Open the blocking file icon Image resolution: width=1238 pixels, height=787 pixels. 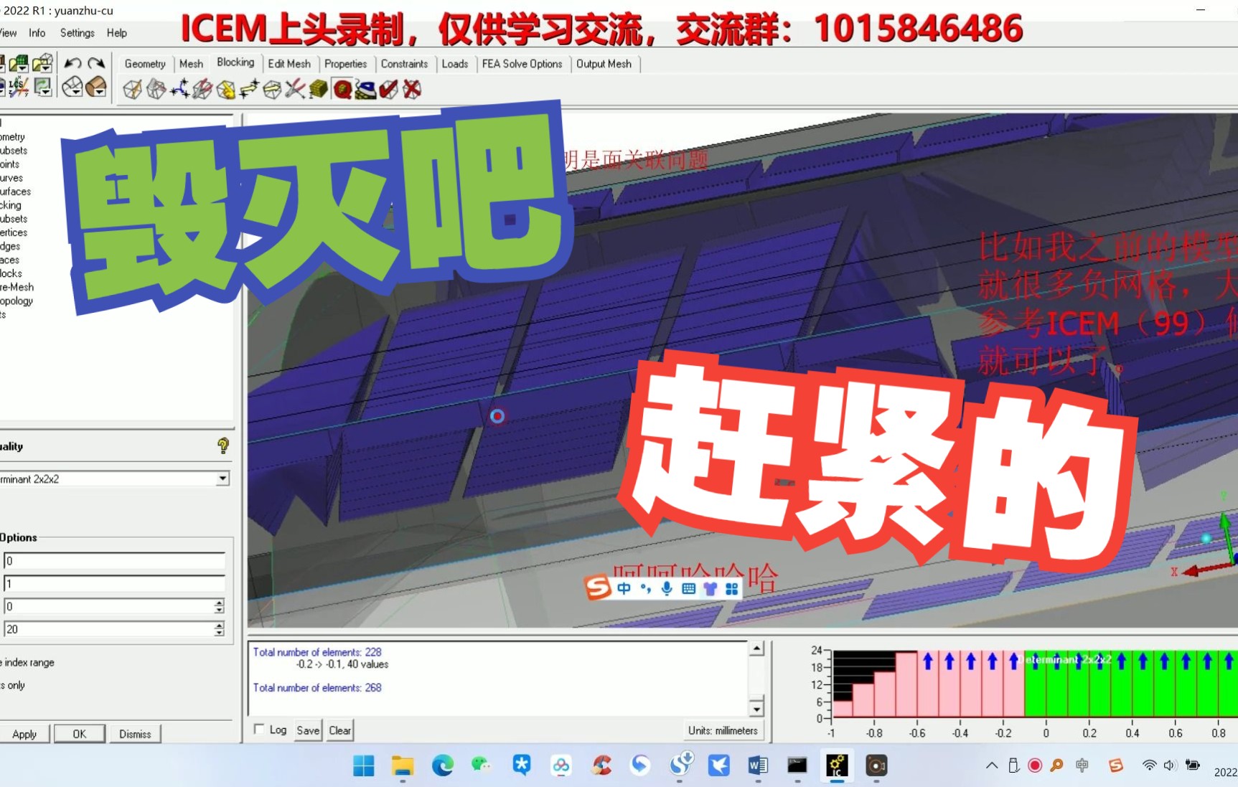click(43, 63)
